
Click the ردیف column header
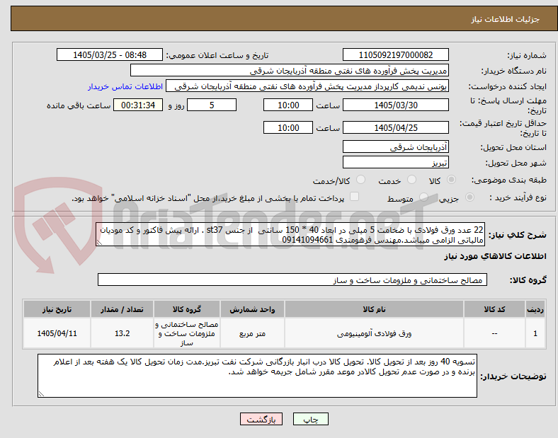(x=535, y=309)
